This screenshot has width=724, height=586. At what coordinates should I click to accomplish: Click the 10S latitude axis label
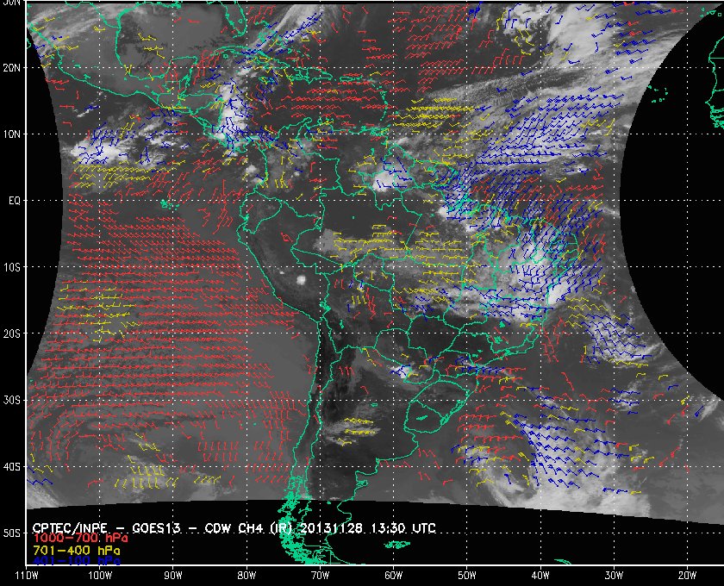pyautogui.click(x=11, y=267)
